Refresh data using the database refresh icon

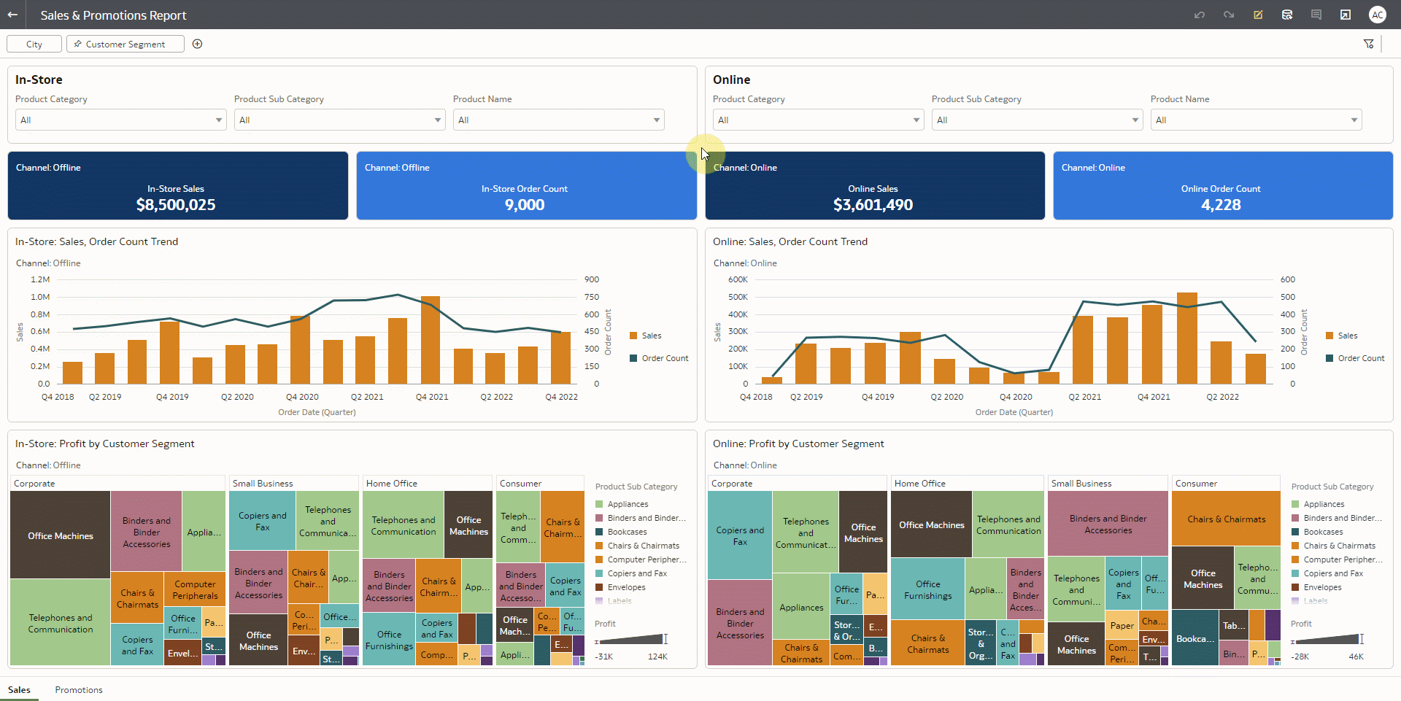pos(1287,15)
